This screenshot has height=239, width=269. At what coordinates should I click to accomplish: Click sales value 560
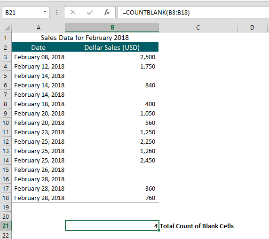click(150, 123)
